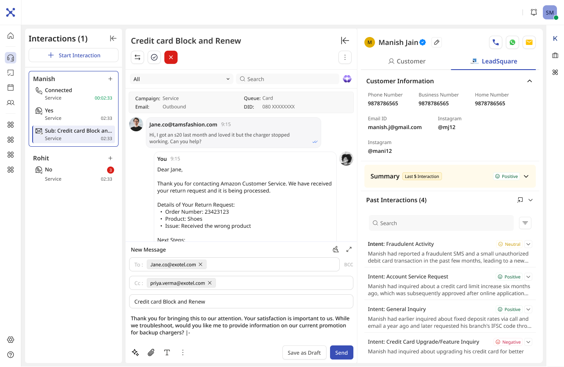Edit Manish Jain's name with pencil icon

(437, 42)
